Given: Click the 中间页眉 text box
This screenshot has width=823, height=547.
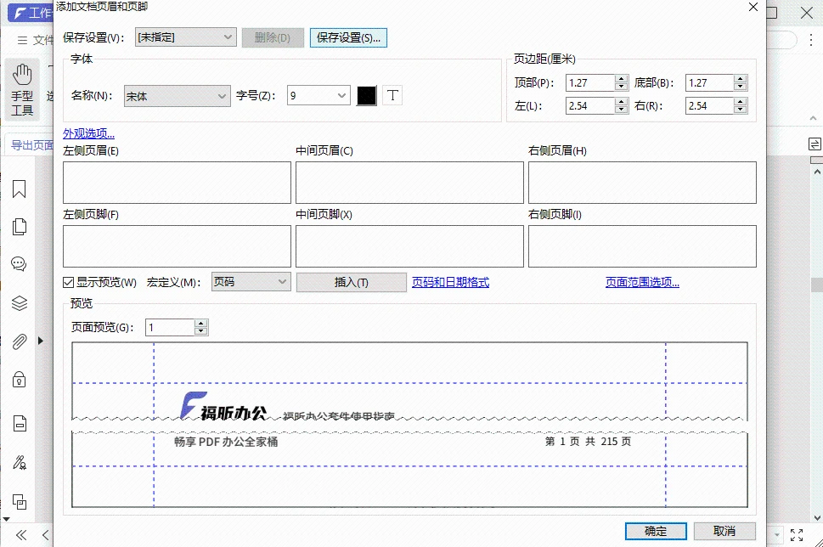Looking at the screenshot, I should [x=409, y=183].
